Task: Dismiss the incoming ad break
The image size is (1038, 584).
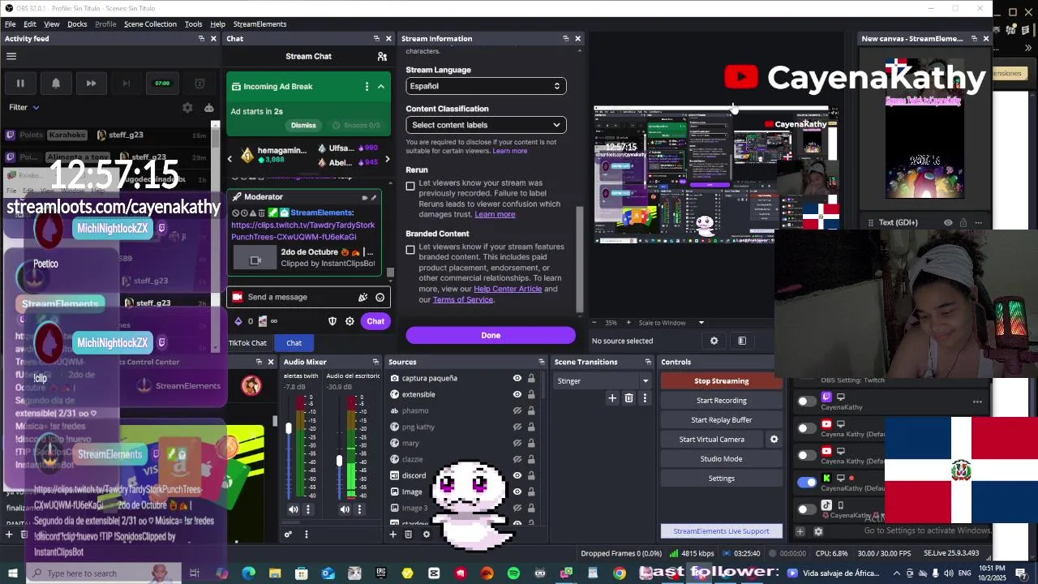Action: point(303,125)
